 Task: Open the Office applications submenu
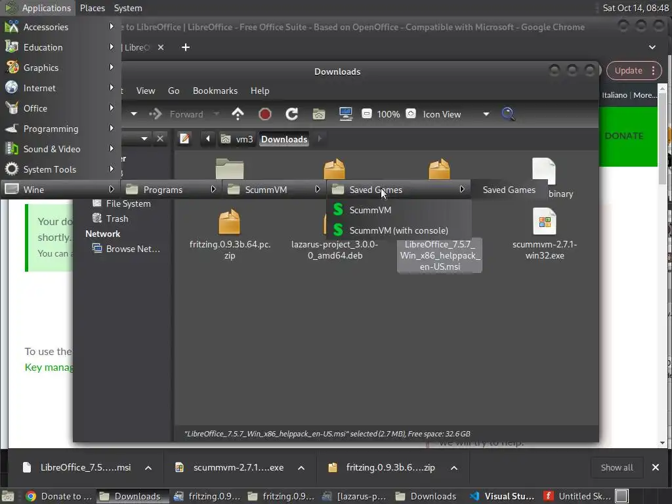tap(60, 108)
